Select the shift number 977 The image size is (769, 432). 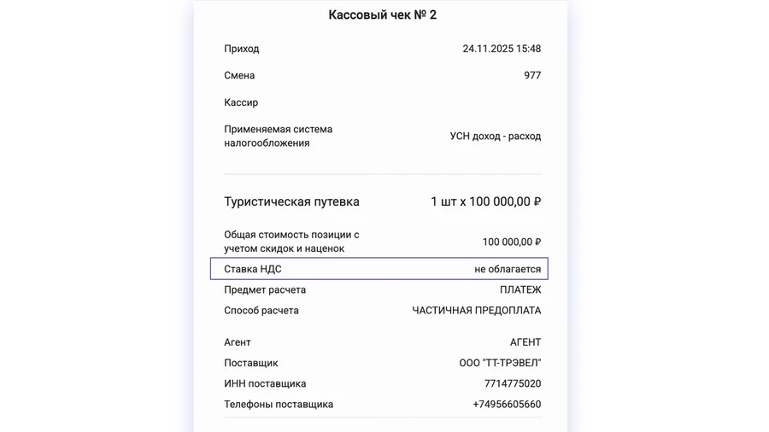point(532,76)
